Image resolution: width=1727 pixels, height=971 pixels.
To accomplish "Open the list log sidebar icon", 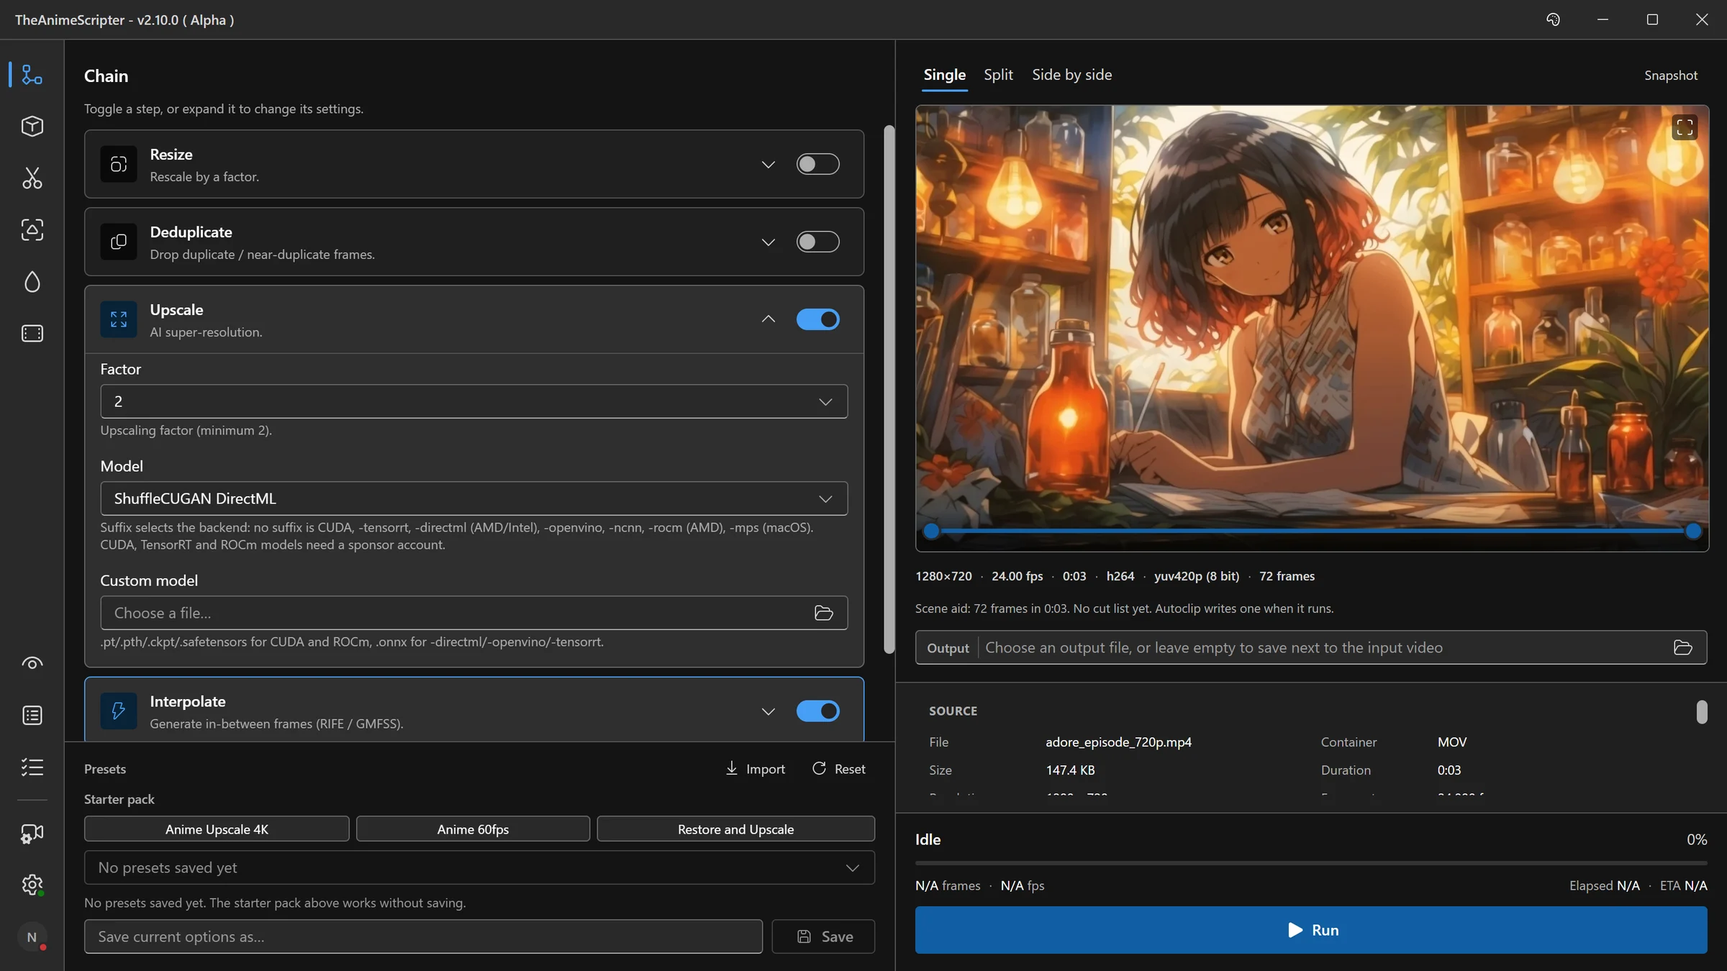I will 32,715.
